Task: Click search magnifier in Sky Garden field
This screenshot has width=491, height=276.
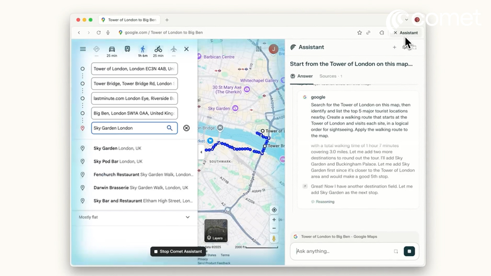Action: (169, 128)
